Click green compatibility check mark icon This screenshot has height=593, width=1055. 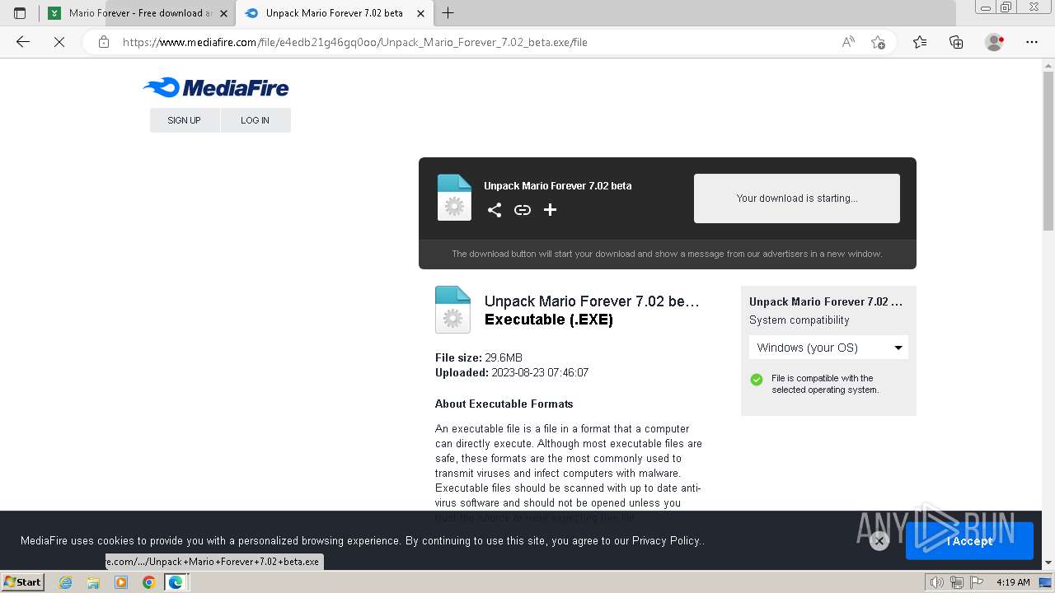coord(757,380)
